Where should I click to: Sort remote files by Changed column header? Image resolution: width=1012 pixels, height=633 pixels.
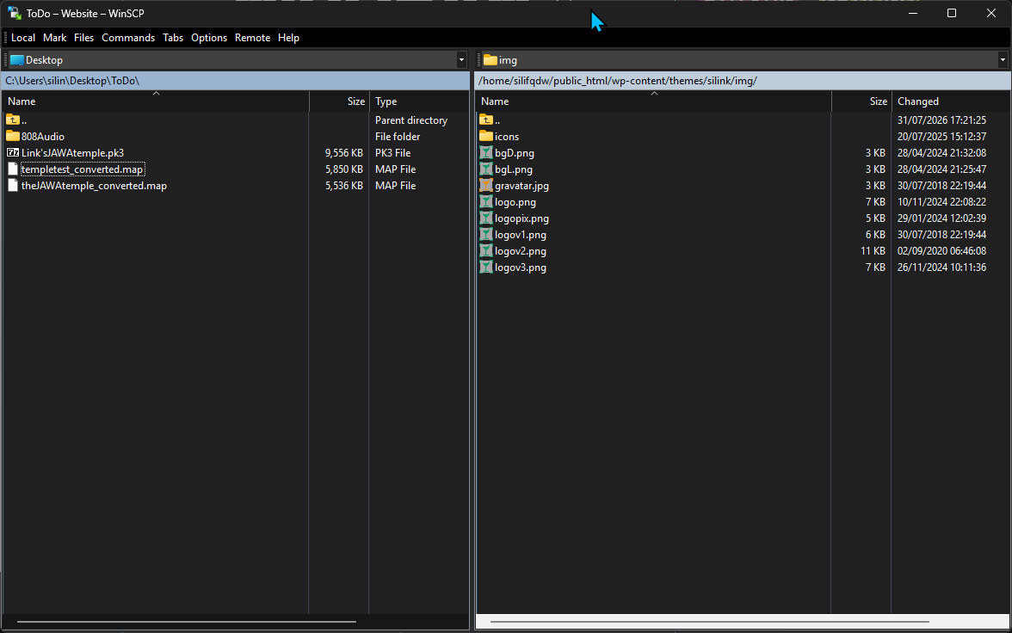pyautogui.click(x=951, y=101)
